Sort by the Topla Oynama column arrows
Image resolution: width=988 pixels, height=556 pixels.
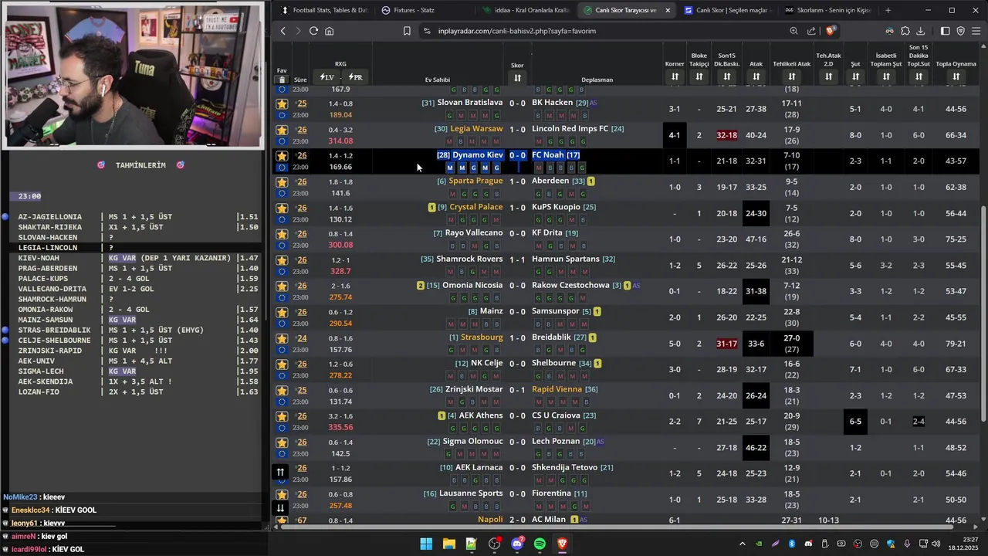[956, 76]
